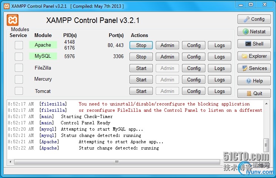This screenshot has width=276, height=178.
Task: Click log line 'Attempting to start MySQL app...'
Action: 102,129
